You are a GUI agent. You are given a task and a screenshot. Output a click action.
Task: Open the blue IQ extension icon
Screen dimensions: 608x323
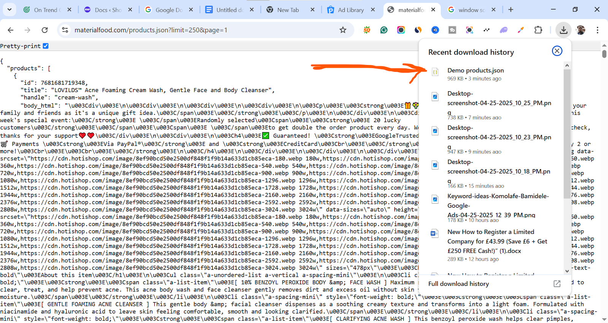point(435,30)
